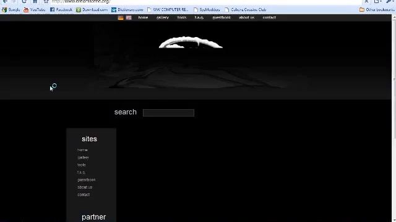Open about us in the top navigation bar

click(x=246, y=18)
